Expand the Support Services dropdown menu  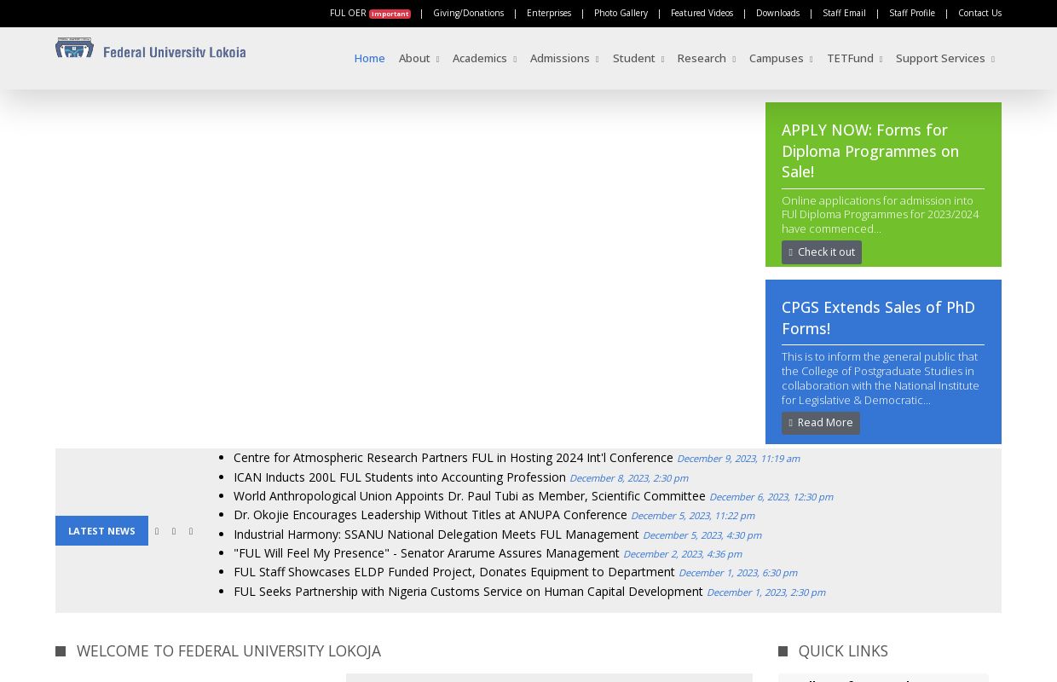pos(944,58)
